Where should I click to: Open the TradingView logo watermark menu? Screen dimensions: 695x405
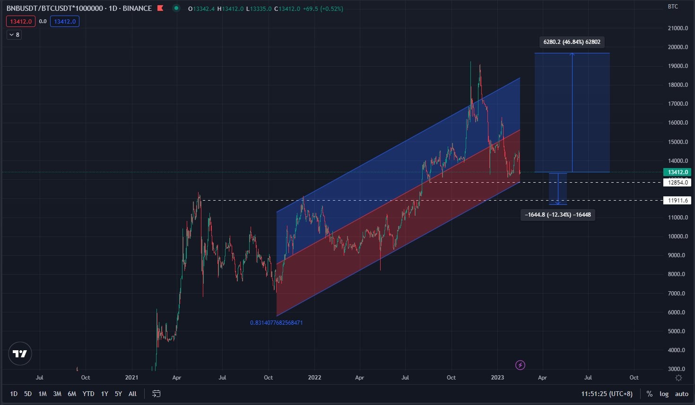tap(20, 353)
